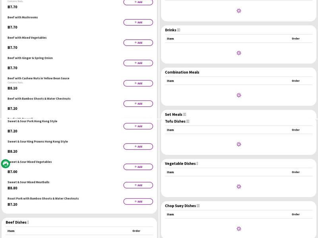Add Sweet & Sour Pork Hong Kong Style
This screenshot has height=238, width=318.
[x=138, y=126]
